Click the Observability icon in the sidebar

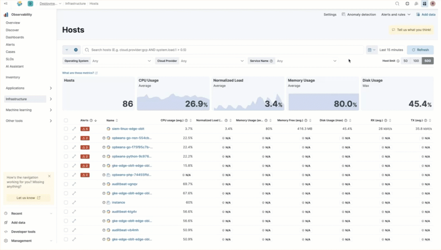[6, 14]
